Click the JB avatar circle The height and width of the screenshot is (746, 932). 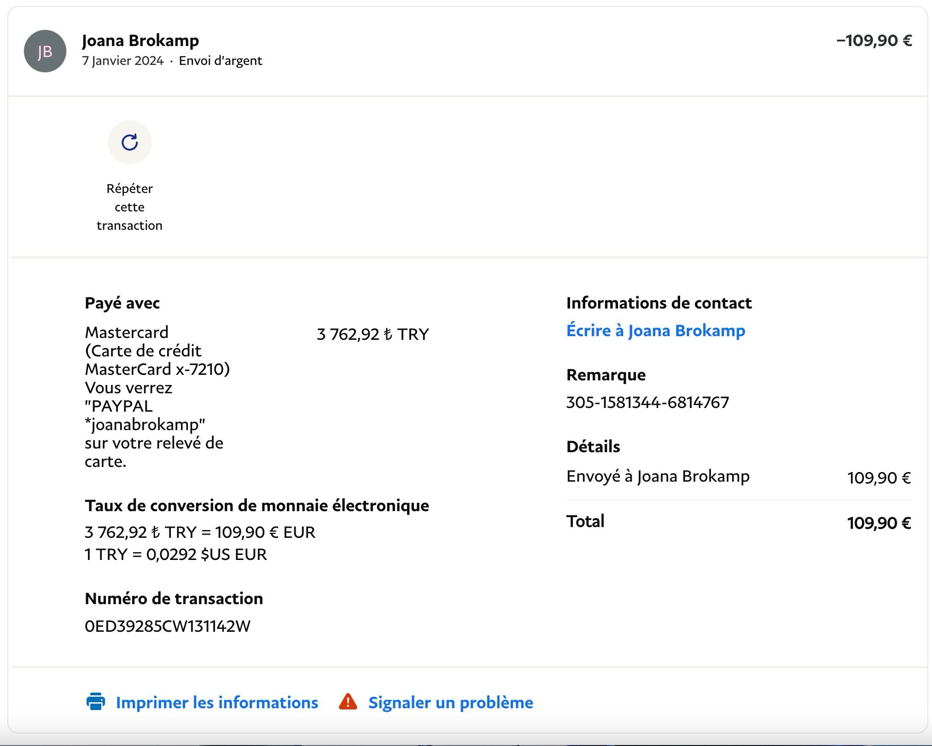pos(45,51)
